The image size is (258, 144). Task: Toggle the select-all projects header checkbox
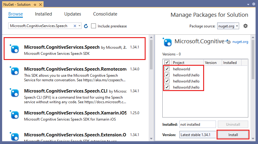pos(167,63)
